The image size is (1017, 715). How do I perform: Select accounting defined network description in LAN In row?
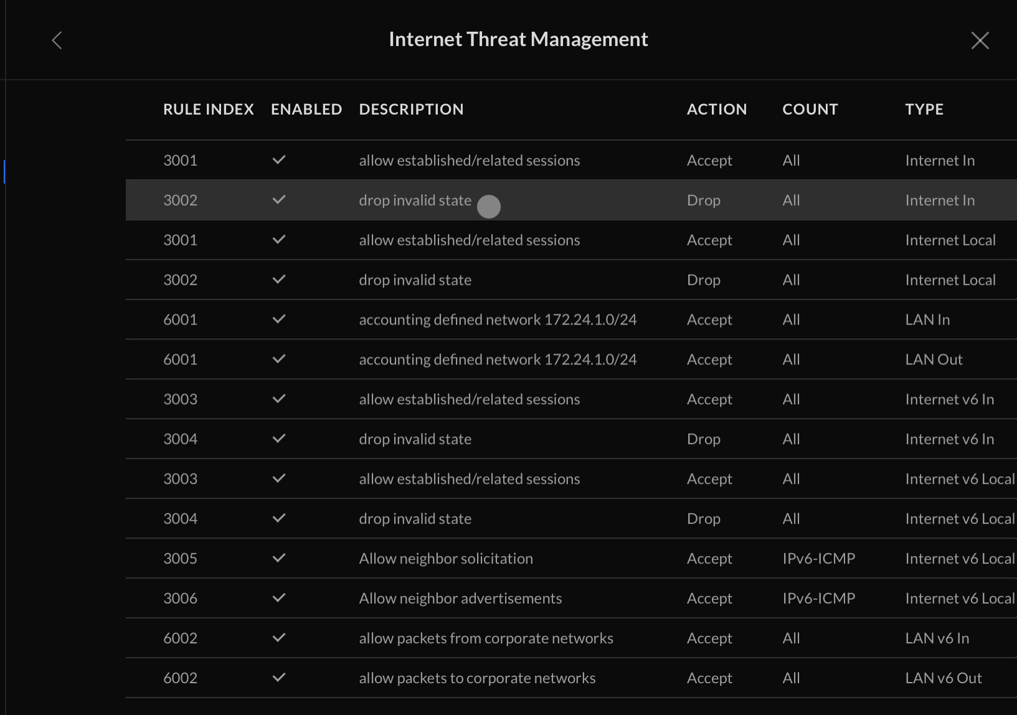(498, 320)
